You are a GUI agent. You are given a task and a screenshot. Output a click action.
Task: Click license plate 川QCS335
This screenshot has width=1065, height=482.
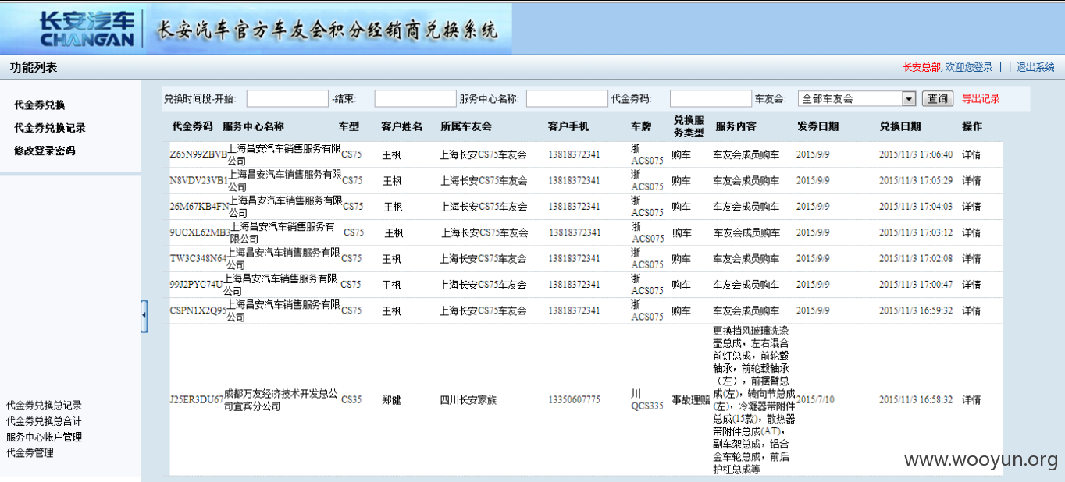coord(647,399)
